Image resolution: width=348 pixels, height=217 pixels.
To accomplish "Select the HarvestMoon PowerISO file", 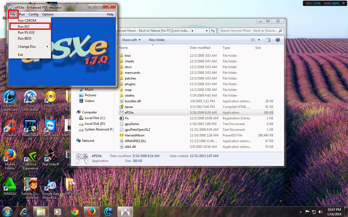I will tap(196, 135).
